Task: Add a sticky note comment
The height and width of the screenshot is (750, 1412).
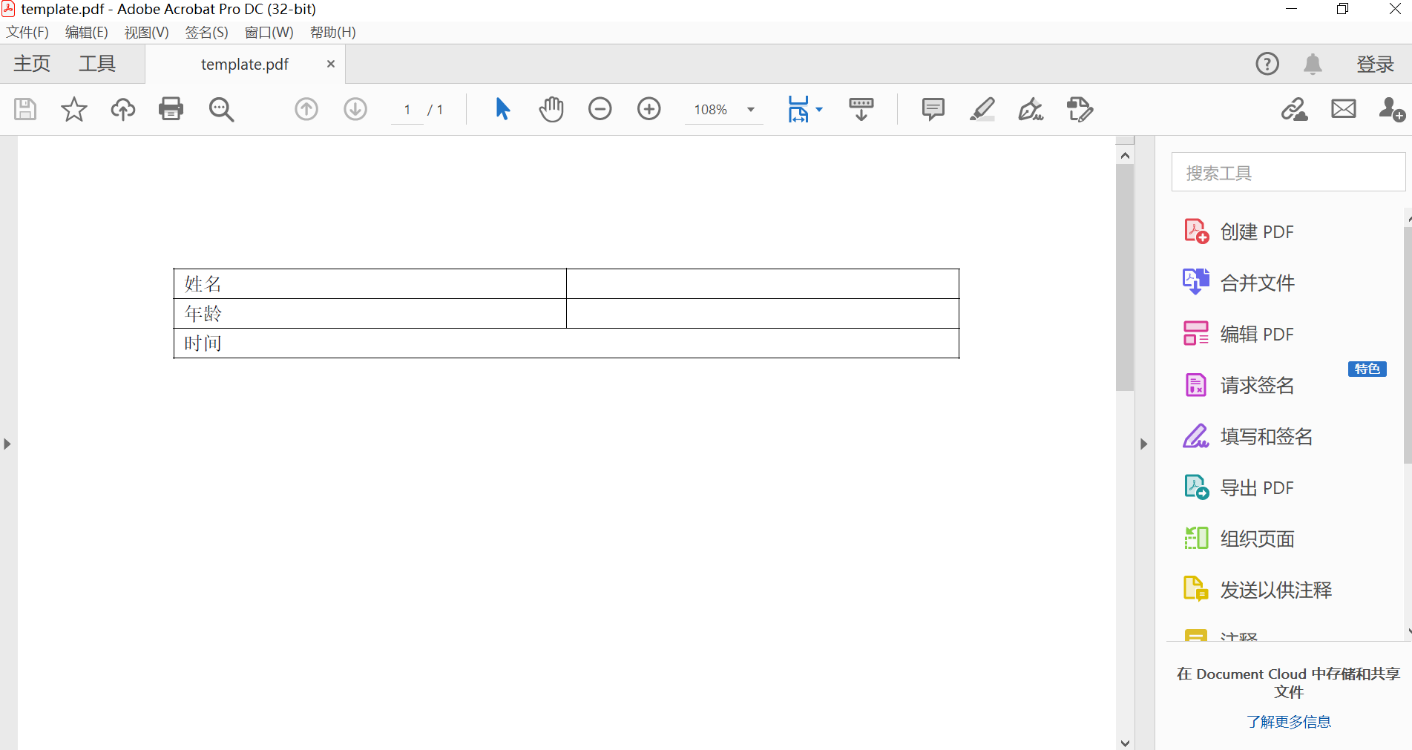Action: coord(933,110)
